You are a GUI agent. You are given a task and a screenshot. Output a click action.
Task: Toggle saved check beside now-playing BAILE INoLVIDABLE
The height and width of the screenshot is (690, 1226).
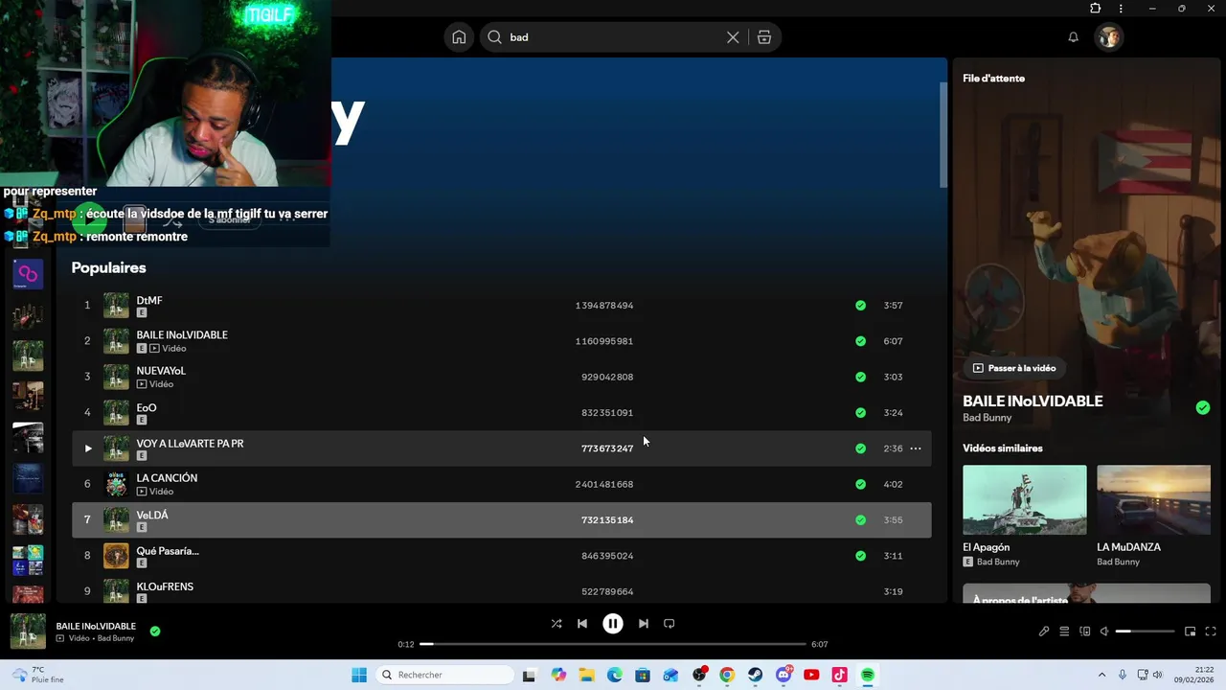point(155,632)
